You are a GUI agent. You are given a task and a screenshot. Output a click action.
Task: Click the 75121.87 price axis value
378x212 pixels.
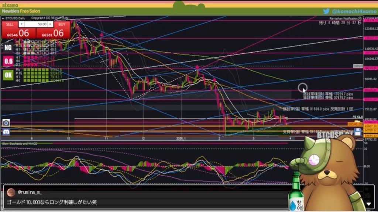[x=371, y=109]
